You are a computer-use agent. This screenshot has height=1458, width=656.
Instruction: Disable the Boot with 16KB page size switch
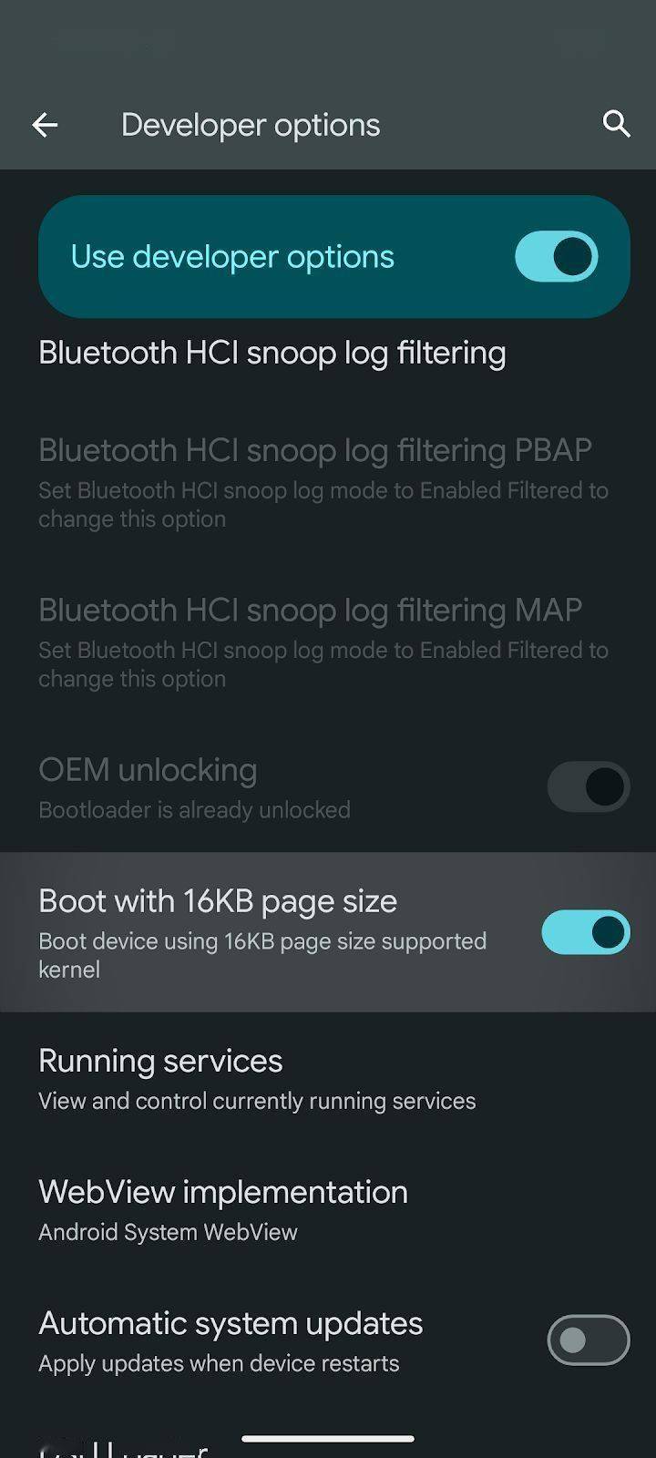(586, 932)
